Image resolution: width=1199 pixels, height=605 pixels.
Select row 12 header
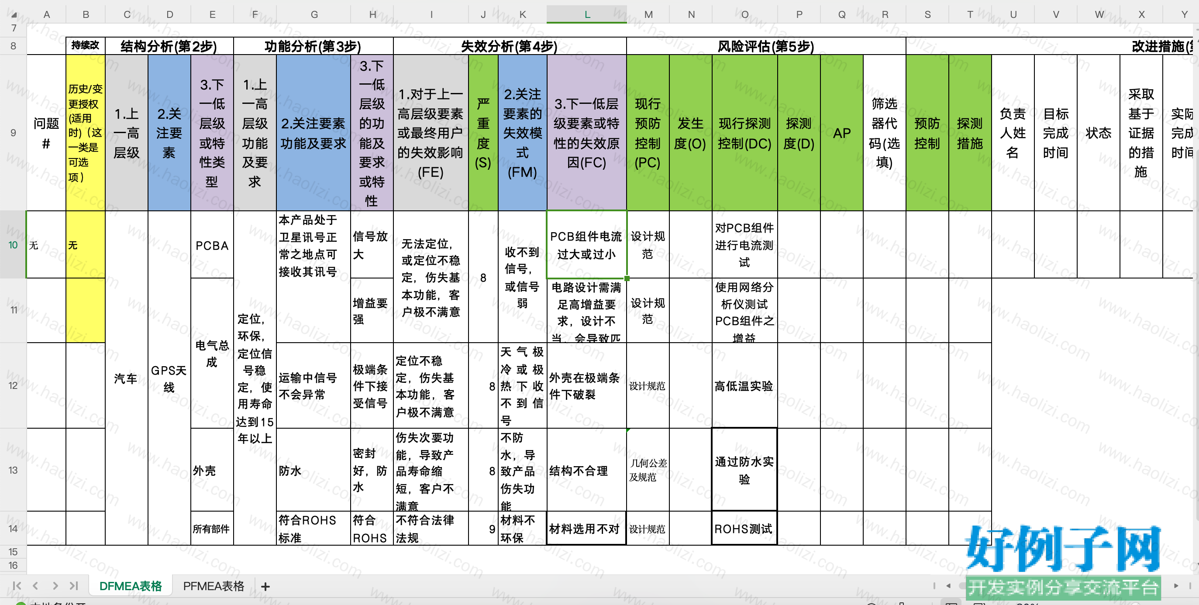tap(13, 385)
